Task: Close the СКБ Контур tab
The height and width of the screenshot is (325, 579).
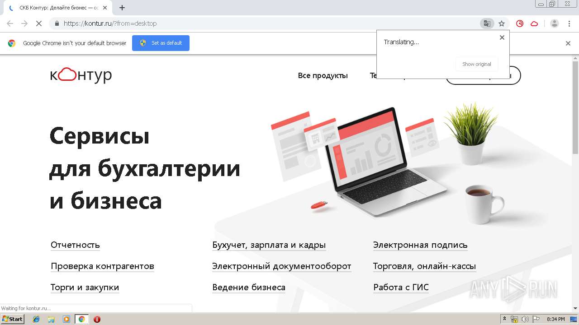Action: (105, 8)
